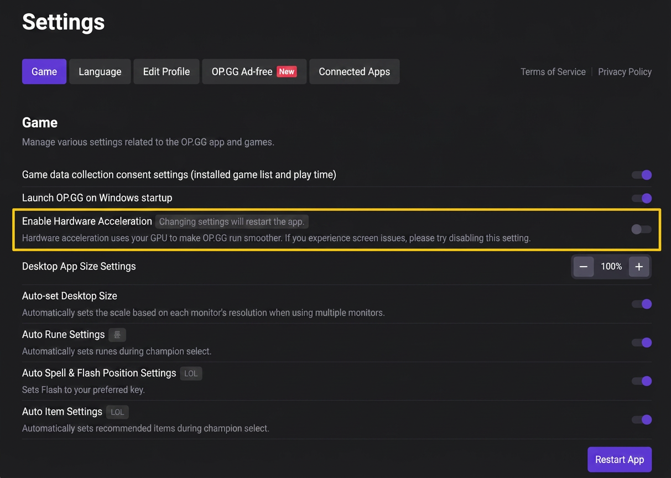The height and width of the screenshot is (478, 671).
Task: Toggle Auto Spell & Flash Position switch
Action: pyautogui.click(x=642, y=381)
